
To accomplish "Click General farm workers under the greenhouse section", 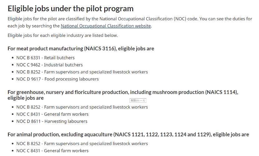I will [x=52, y=114].
